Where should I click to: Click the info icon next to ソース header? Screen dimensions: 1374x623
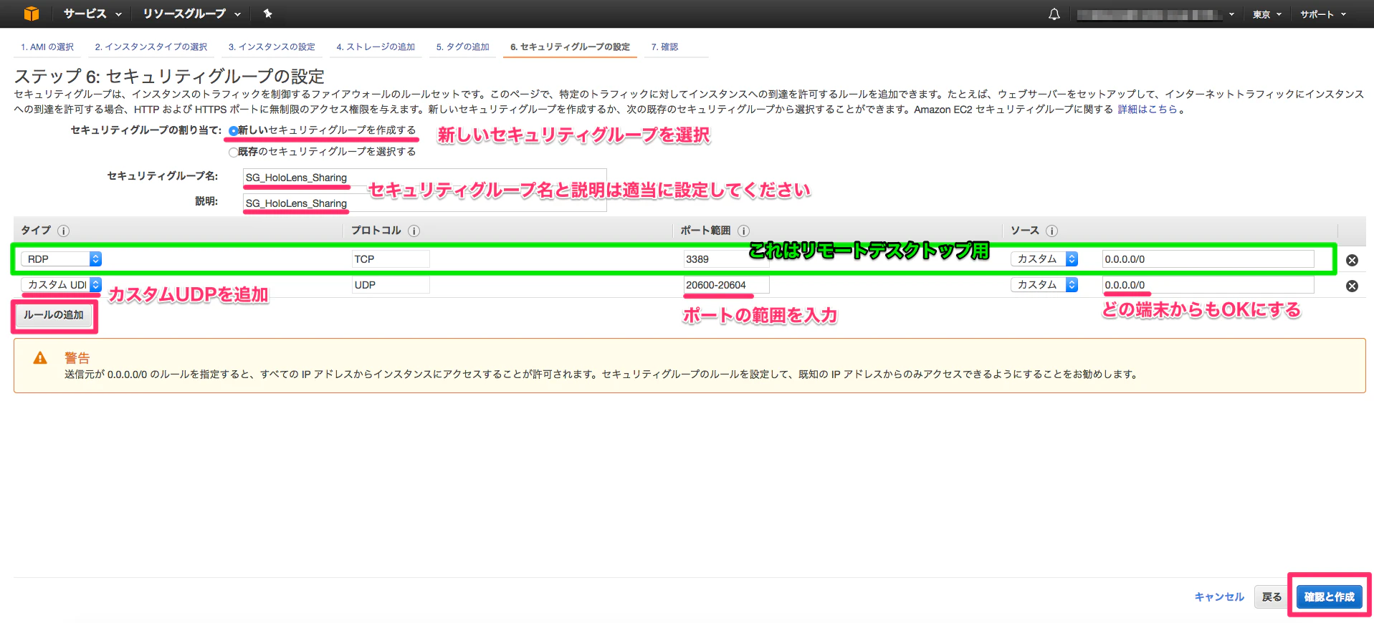[x=1051, y=231]
